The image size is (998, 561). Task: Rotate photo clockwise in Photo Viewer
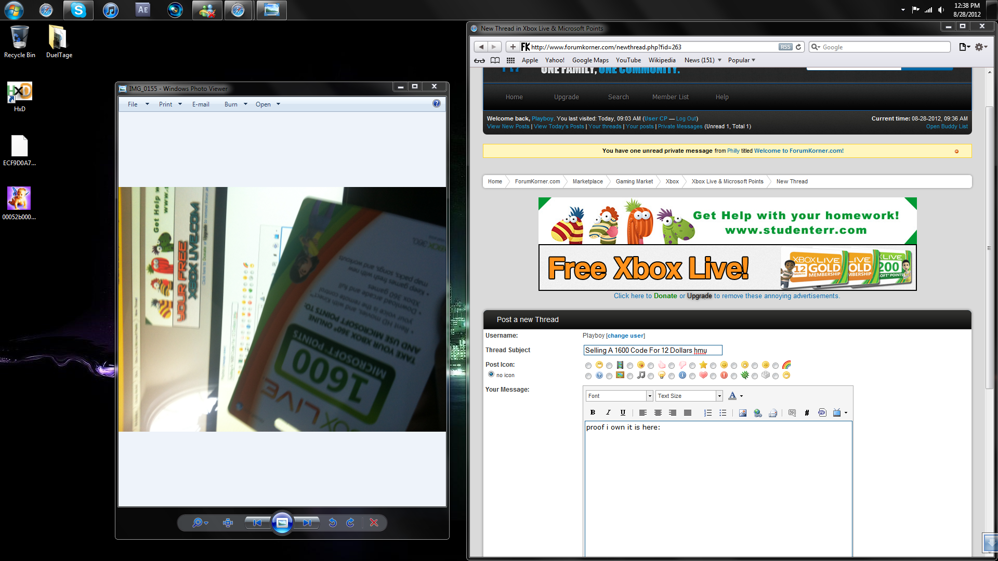[350, 523]
